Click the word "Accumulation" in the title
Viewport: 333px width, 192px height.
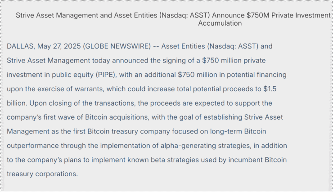click(x=220, y=23)
